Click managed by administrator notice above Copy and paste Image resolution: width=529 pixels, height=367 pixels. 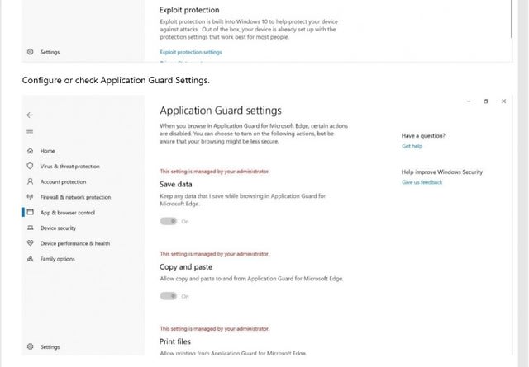pos(215,254)
